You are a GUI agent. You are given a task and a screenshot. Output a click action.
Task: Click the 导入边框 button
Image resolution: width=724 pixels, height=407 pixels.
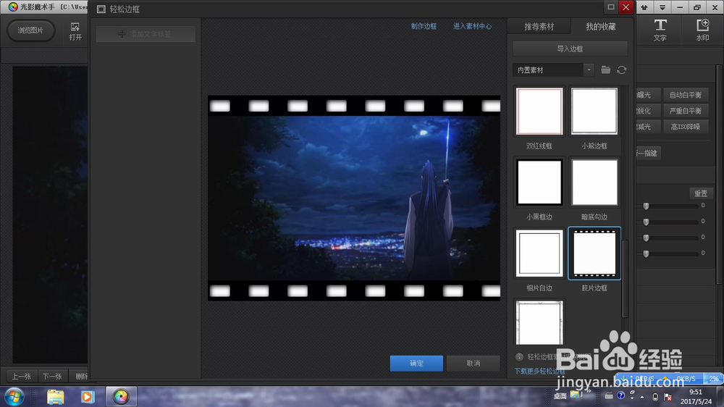click(570, 49)
